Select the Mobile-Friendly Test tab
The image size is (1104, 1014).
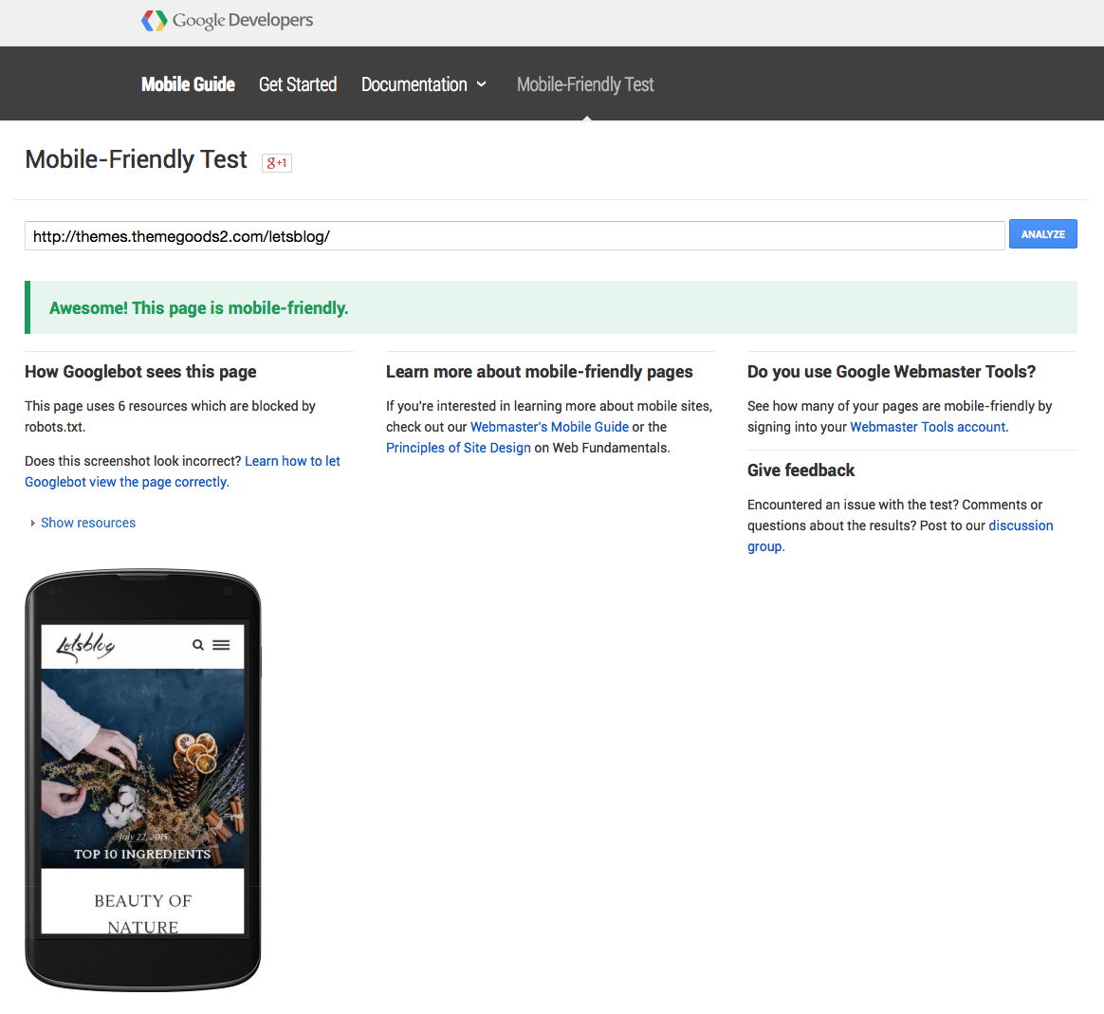pos(585,84)
